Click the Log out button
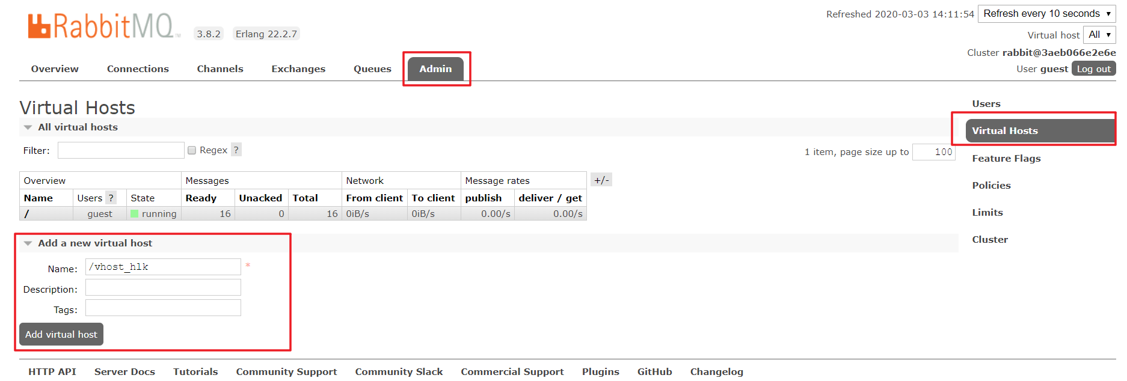The image size is (1127, 381). pyautogui.click(x=1093, y=69)
